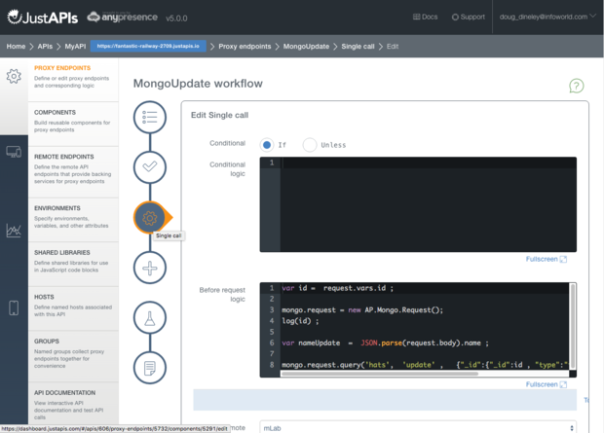
Task: Open Before request logic editor in Fullscreen
Action: (547, 384)
